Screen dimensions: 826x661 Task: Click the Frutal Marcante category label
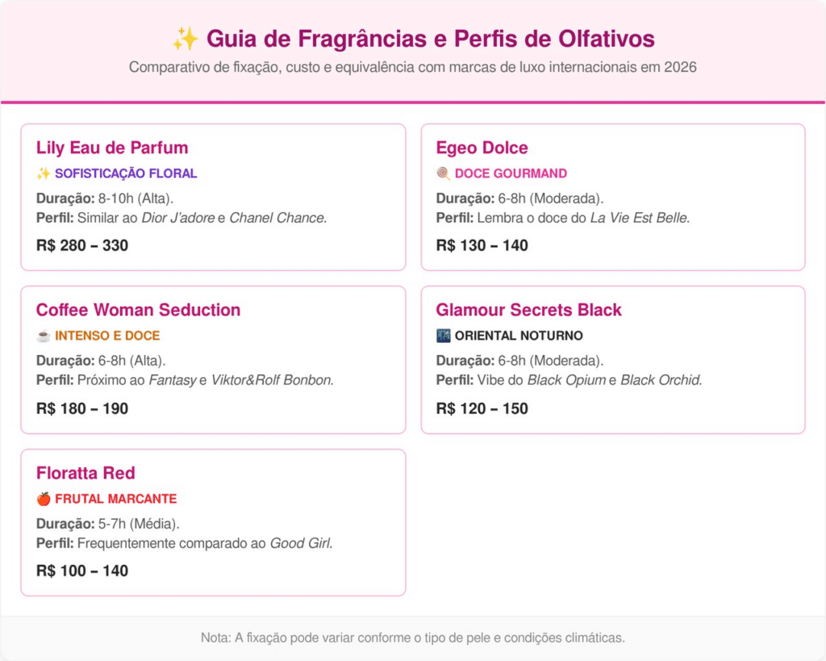click(115, 499)
